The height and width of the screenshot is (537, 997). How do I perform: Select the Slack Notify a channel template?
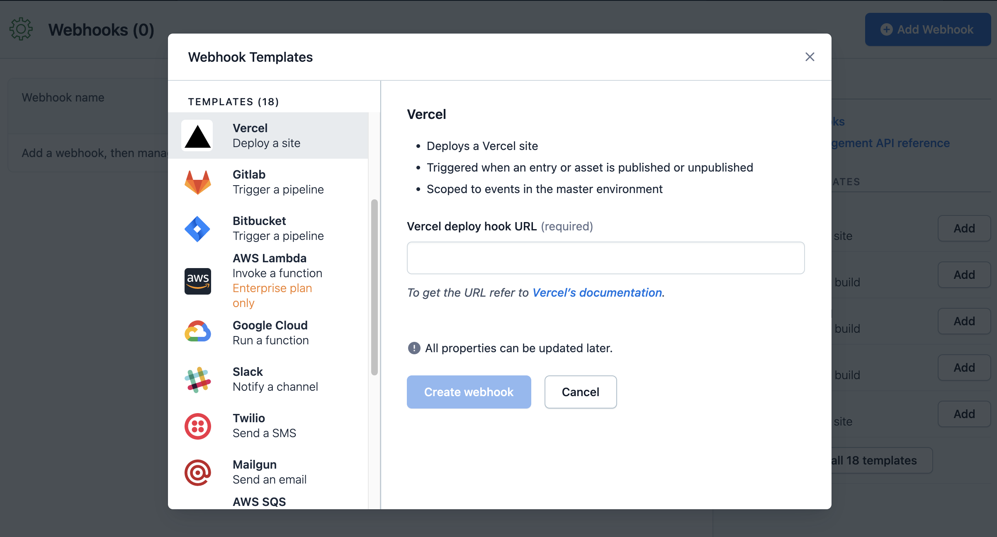275,380
